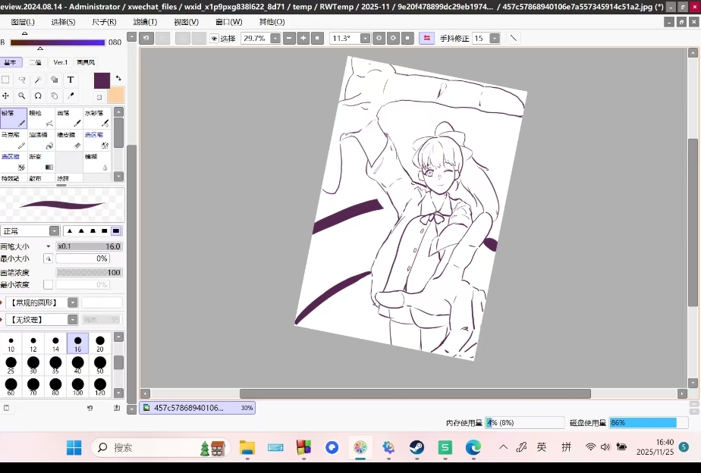Select brush size preset 30
The width and height of the screenshot is (701, 473).
[x=33, y=365]
